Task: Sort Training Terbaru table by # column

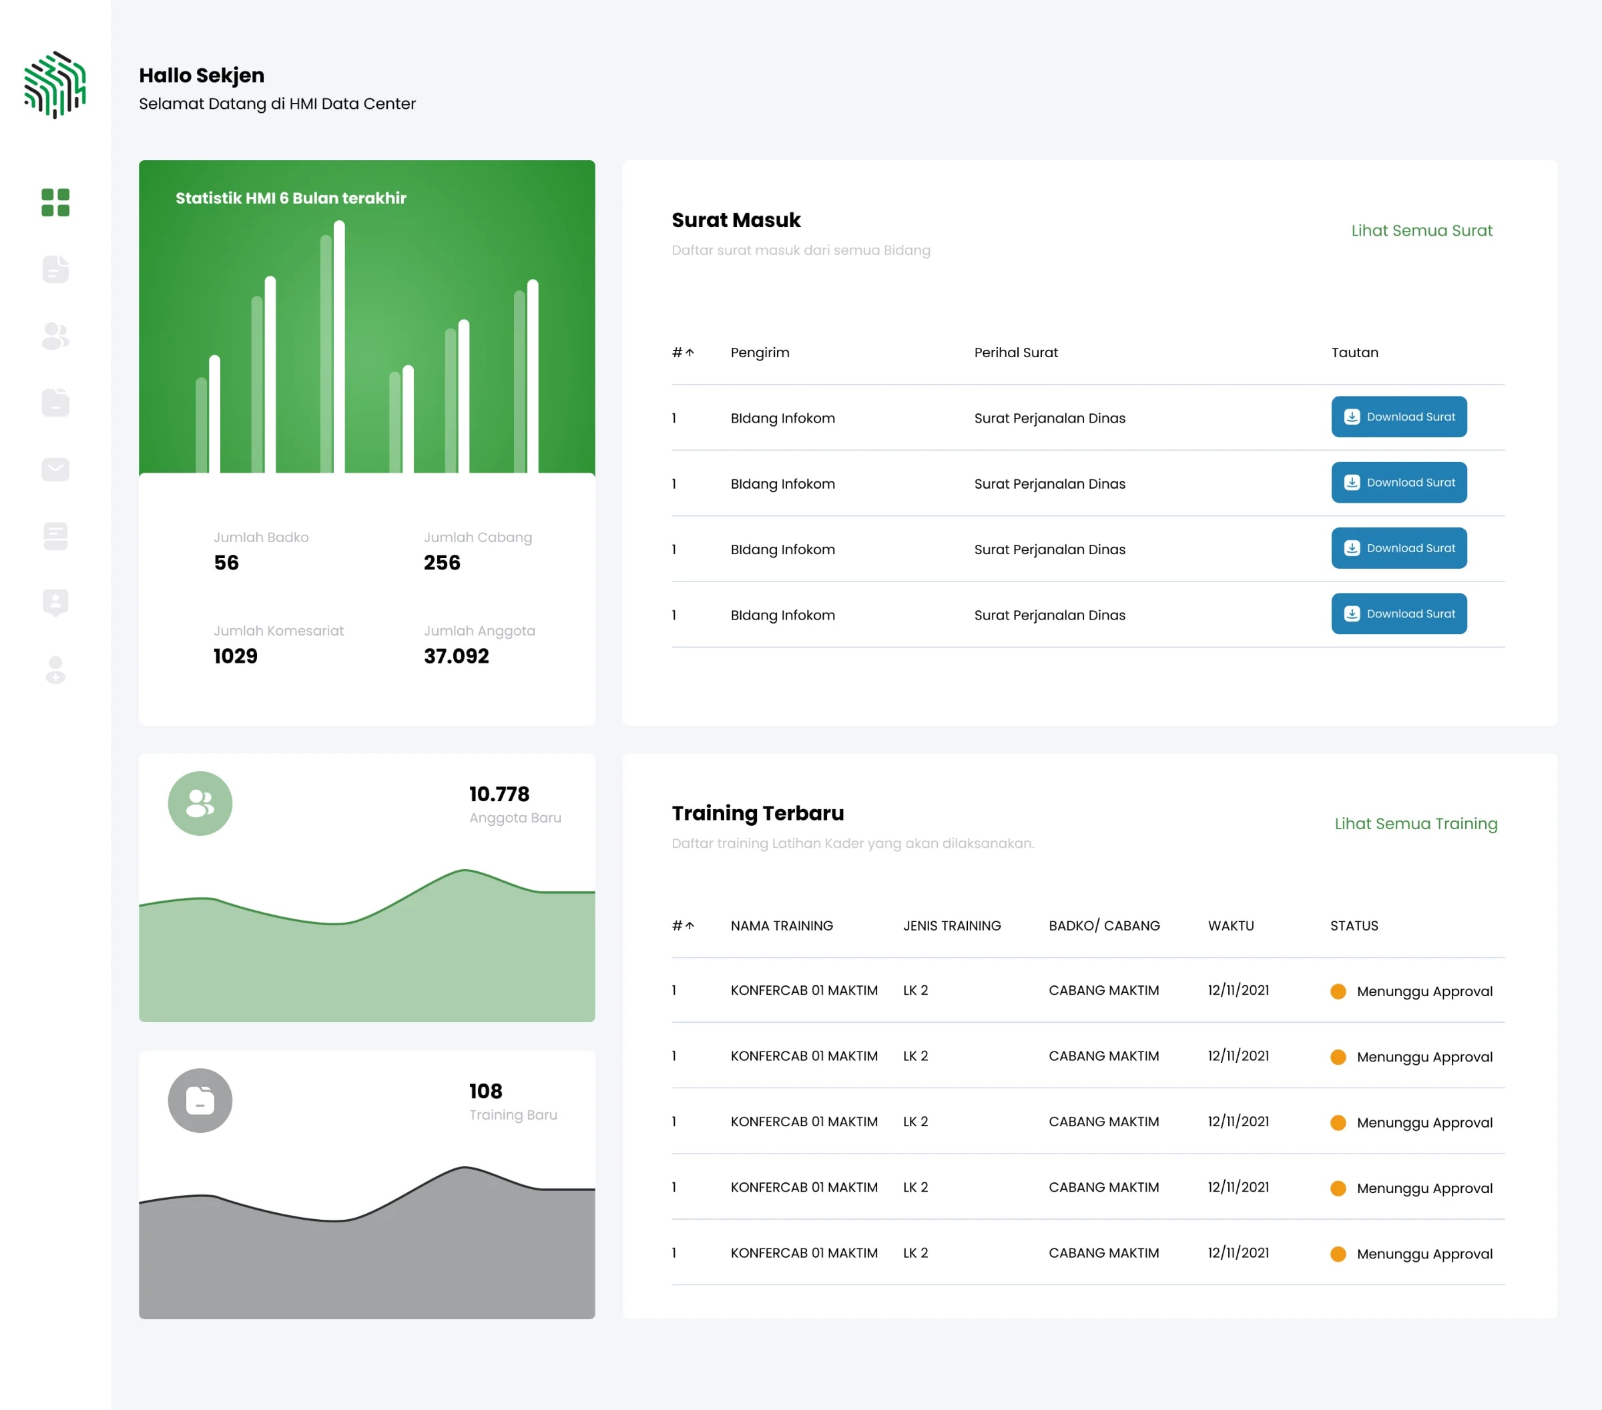Action: [683, 925]
